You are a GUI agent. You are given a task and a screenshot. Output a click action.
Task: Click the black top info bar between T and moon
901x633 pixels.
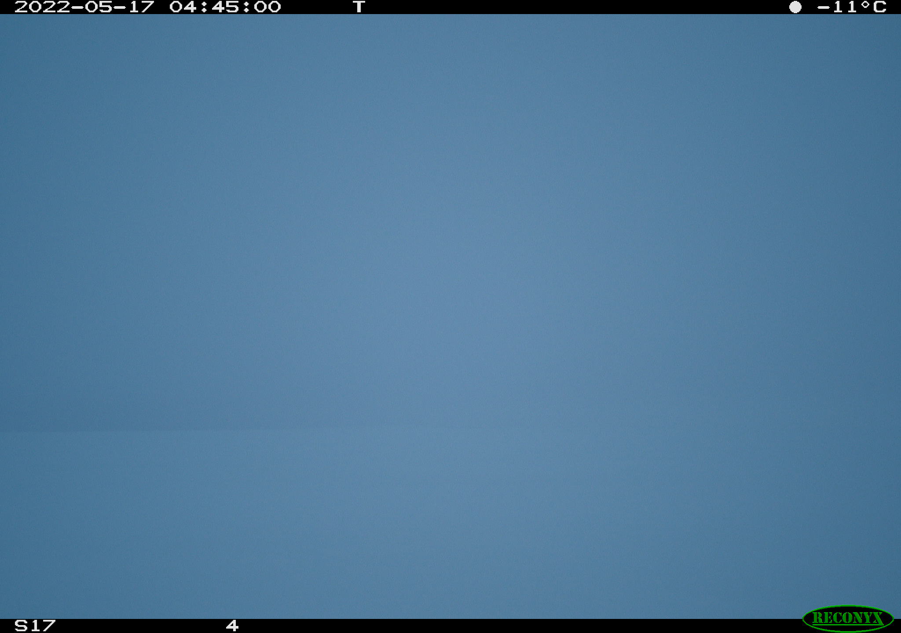[x=577, y=7]
